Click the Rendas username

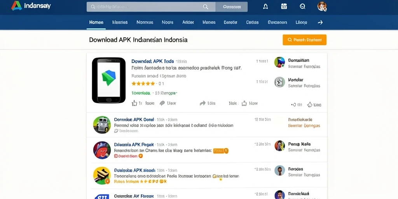pos(296,169)
